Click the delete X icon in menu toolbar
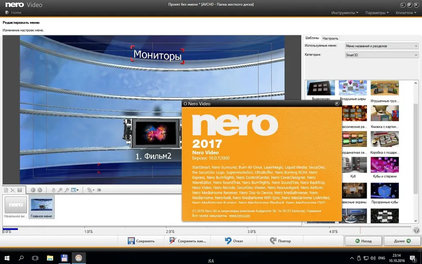The height and width of the screenshot is (264, 422). click(13, 191)
